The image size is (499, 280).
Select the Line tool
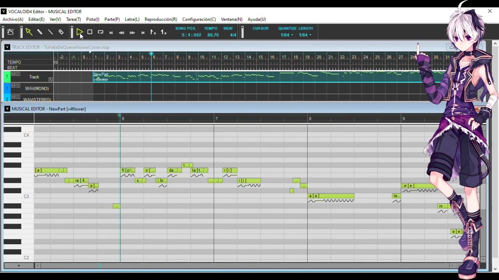(50, 32)
